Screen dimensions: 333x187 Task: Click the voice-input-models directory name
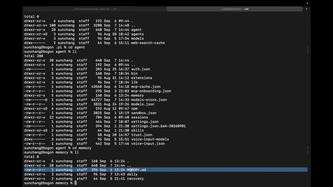coord(150,139)
